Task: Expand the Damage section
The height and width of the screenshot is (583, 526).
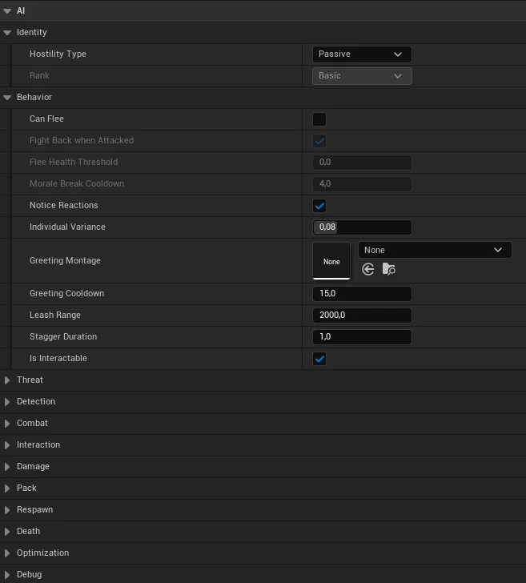Action: tap(7, 466)
